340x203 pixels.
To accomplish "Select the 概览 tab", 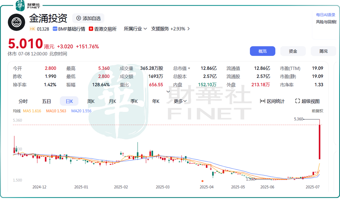I will (263, 51).
